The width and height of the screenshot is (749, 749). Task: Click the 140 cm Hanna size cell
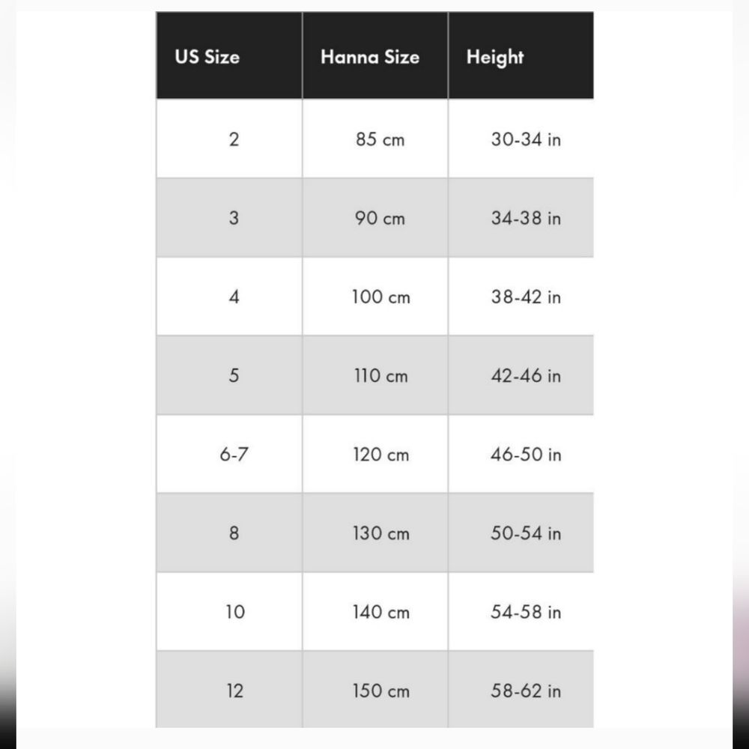[x=375, y=611]
